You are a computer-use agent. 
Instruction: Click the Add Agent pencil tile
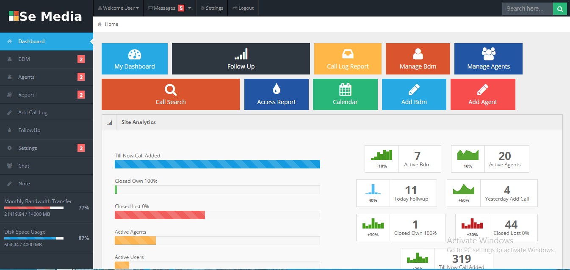483,94
